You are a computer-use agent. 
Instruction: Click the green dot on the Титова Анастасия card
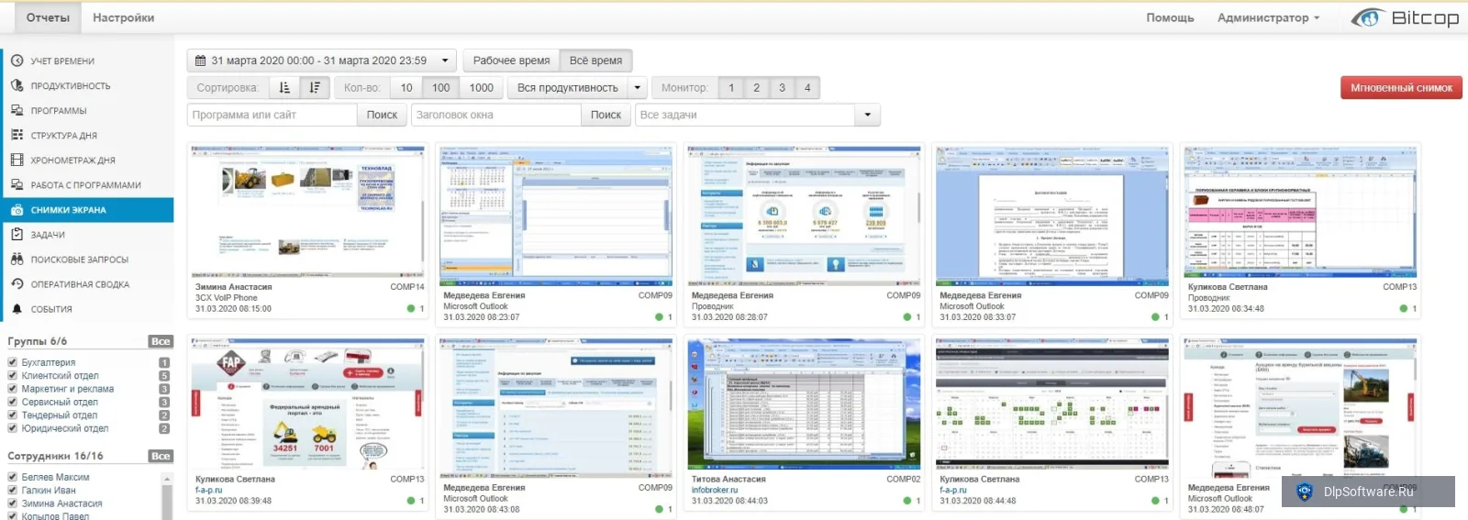(x=907, y=501)
